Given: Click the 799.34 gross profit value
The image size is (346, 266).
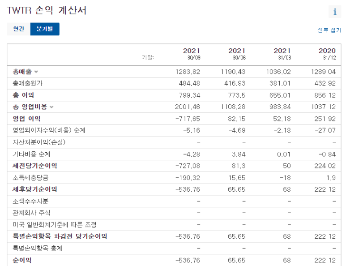Looking at the screenshot, I should [x=189, y=95].
